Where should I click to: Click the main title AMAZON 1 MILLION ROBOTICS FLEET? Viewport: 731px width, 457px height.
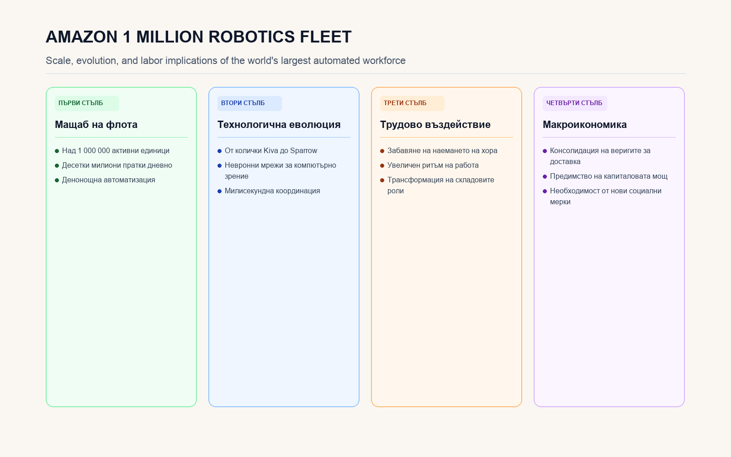(x=199, y=37)
